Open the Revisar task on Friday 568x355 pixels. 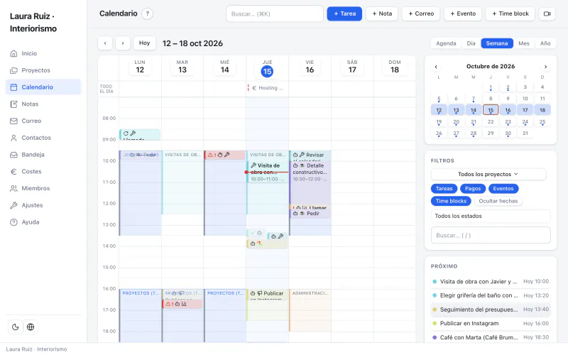(x=310, y=155)
